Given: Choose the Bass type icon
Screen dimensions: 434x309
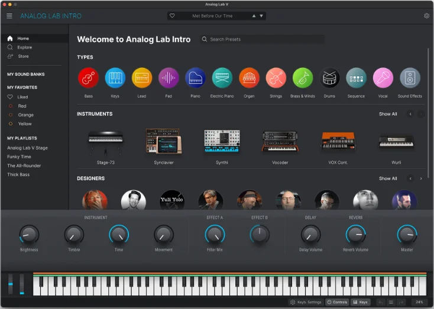Looking at the screenshot, I should (88, 78).
